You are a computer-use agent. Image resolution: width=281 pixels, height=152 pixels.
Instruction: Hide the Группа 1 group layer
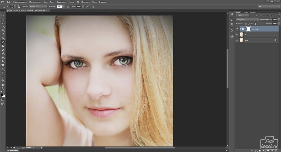tap(237, 29)
